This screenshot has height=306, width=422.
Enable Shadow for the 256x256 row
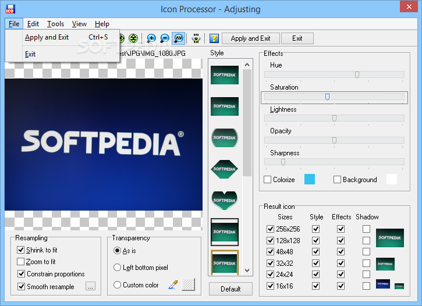[x=366, y=229]
